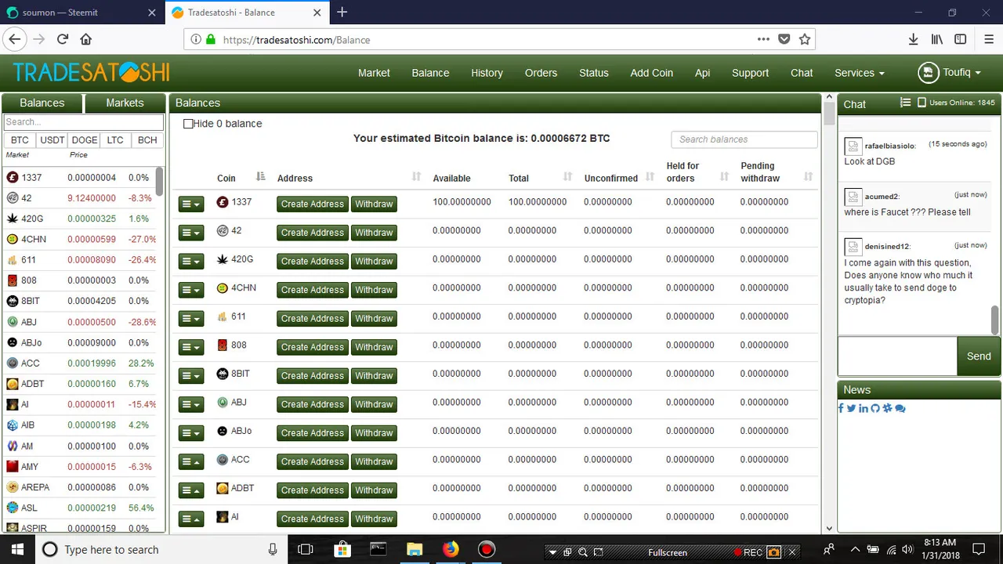Click Create Address for 1337
Viewport: 1003px width, 564px height.
313,204
